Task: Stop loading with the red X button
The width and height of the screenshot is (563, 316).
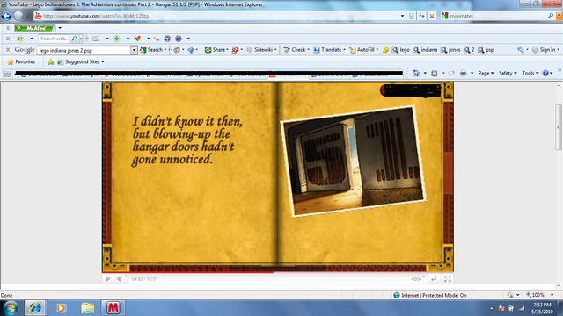Action: pos(432,16)
